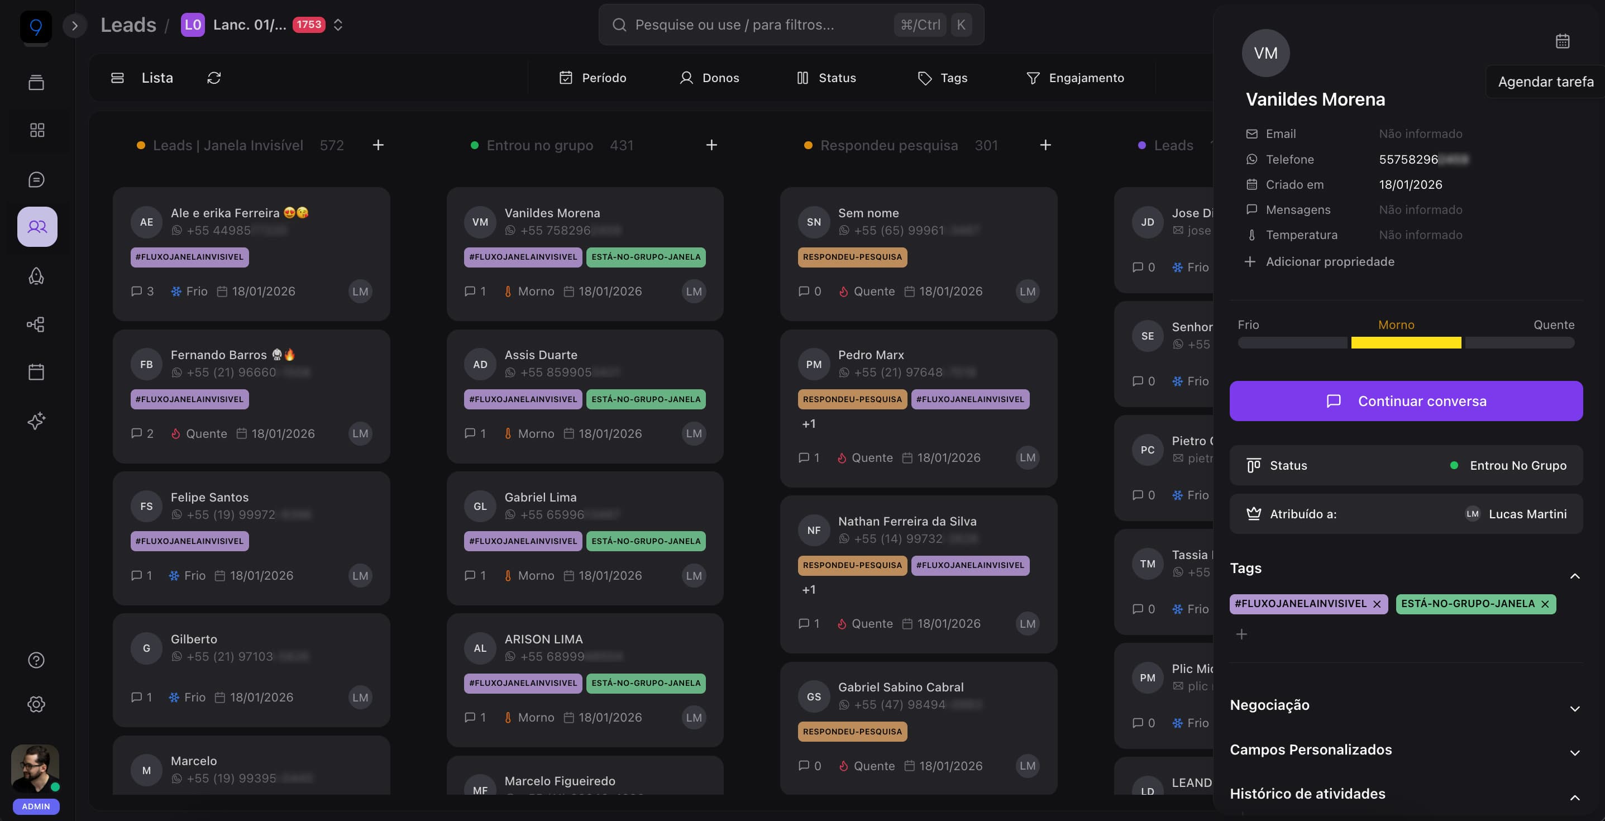Open the rocket launches icon in the sidebar

point(36,276)
